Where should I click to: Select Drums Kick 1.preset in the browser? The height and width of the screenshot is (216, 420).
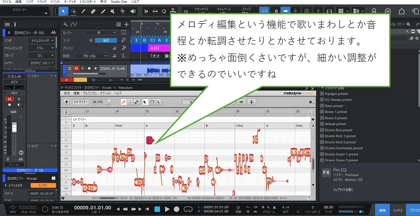tap(340, 136)
